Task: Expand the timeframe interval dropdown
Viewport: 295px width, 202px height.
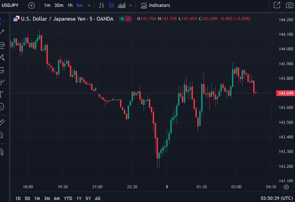Action: coord(89,6)
